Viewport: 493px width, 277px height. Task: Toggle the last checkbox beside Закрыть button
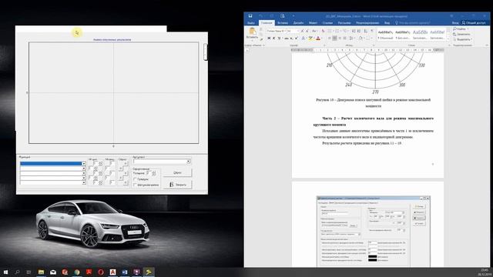[135, 185]
